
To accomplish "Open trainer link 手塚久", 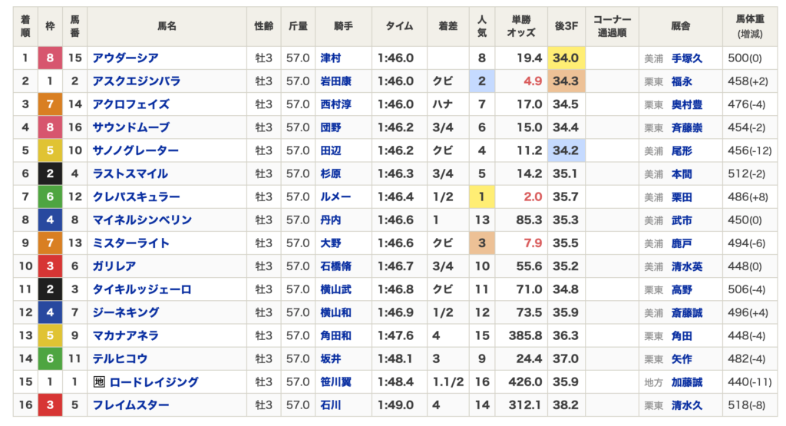I will 686,58.
